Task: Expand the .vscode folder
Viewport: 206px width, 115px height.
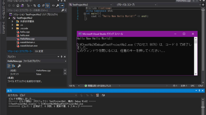Action: pyautogui.click(x=13, y=28)
